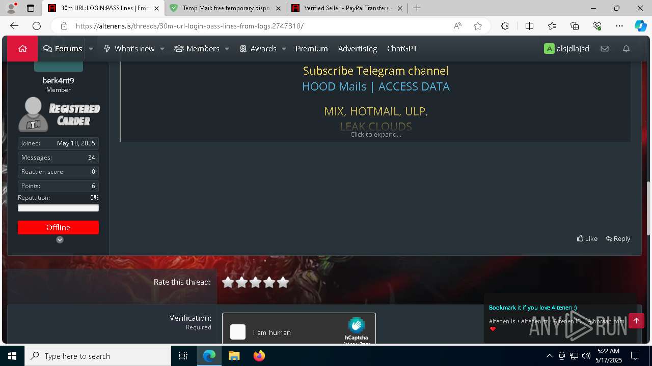This screenshot has width=652, height=366.
Task: Open berk4nt9 user profile
Action: click(x=58, y=80)
